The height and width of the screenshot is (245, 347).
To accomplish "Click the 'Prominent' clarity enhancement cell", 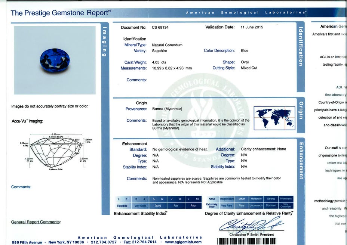I will (286, 199).
